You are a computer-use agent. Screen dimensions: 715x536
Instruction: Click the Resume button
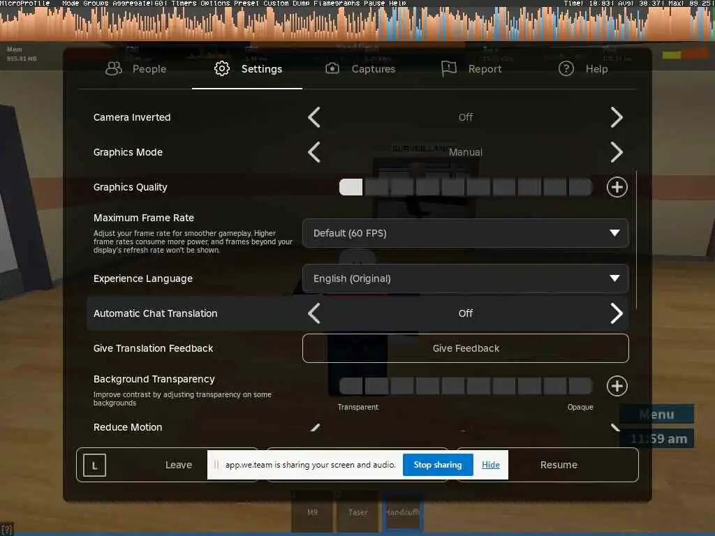point(547,465)
